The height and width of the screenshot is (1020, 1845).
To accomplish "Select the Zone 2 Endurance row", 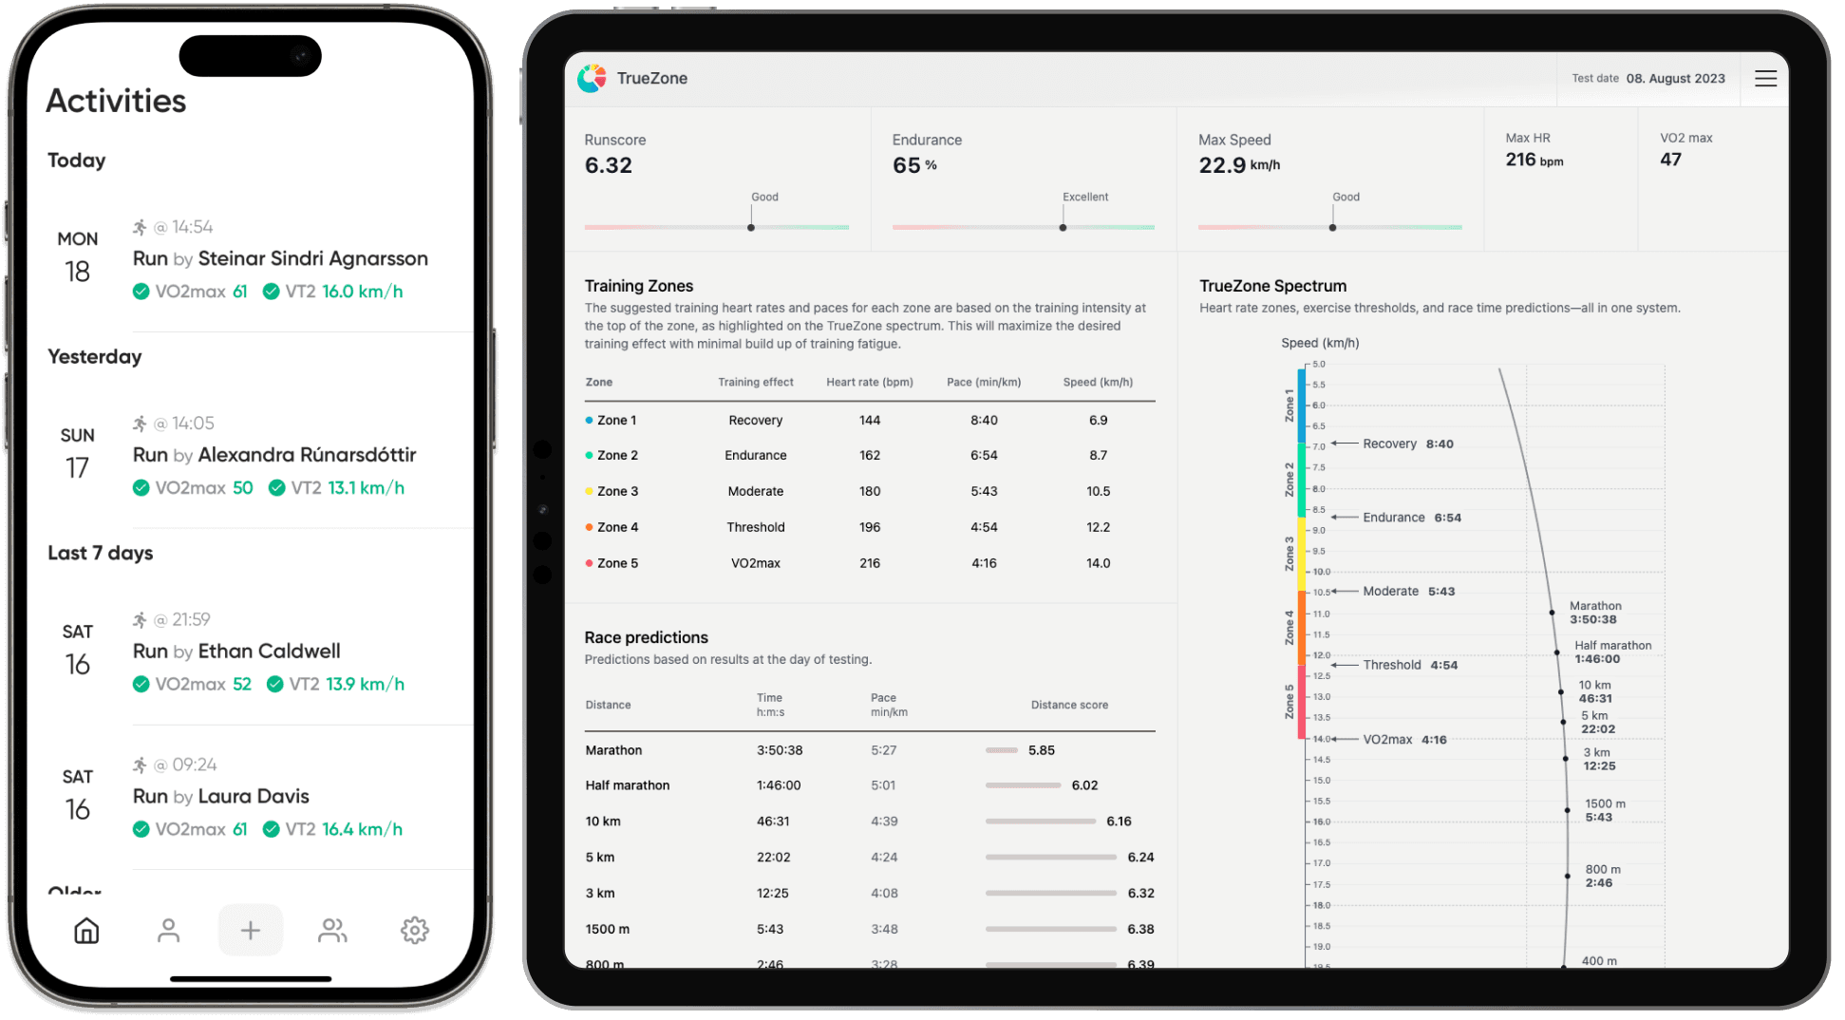I will coord(870,456).
